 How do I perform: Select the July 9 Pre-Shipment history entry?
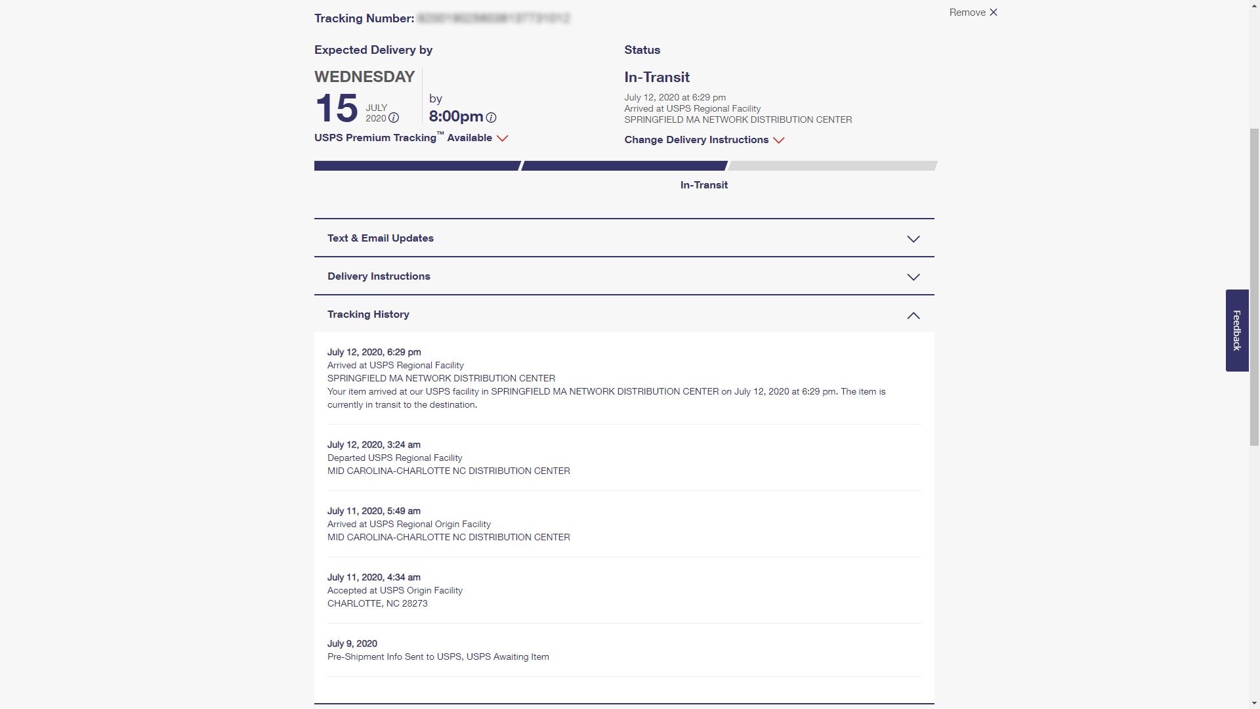coord(438,650)
